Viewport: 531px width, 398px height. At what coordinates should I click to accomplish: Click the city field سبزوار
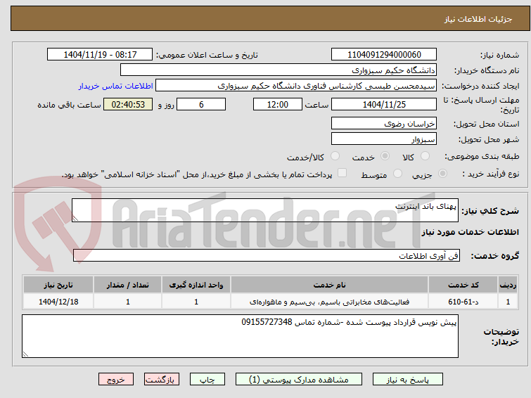pyautogui.click(x=384, y=139)
